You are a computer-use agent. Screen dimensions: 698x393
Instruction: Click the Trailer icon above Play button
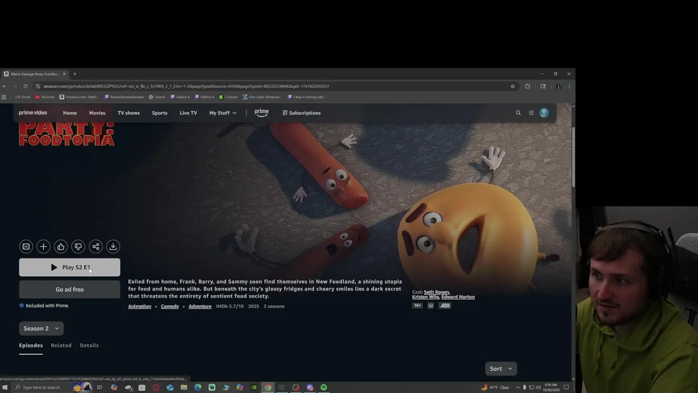click(x=26, y=247)
